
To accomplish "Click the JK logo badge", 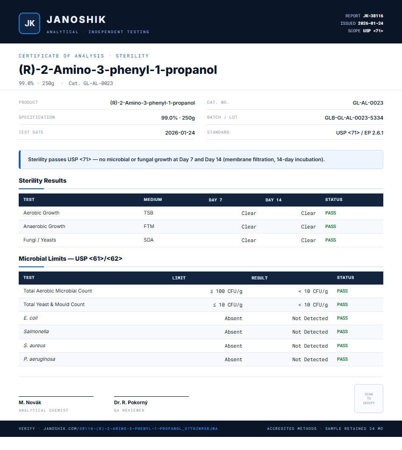I will 29,23.
